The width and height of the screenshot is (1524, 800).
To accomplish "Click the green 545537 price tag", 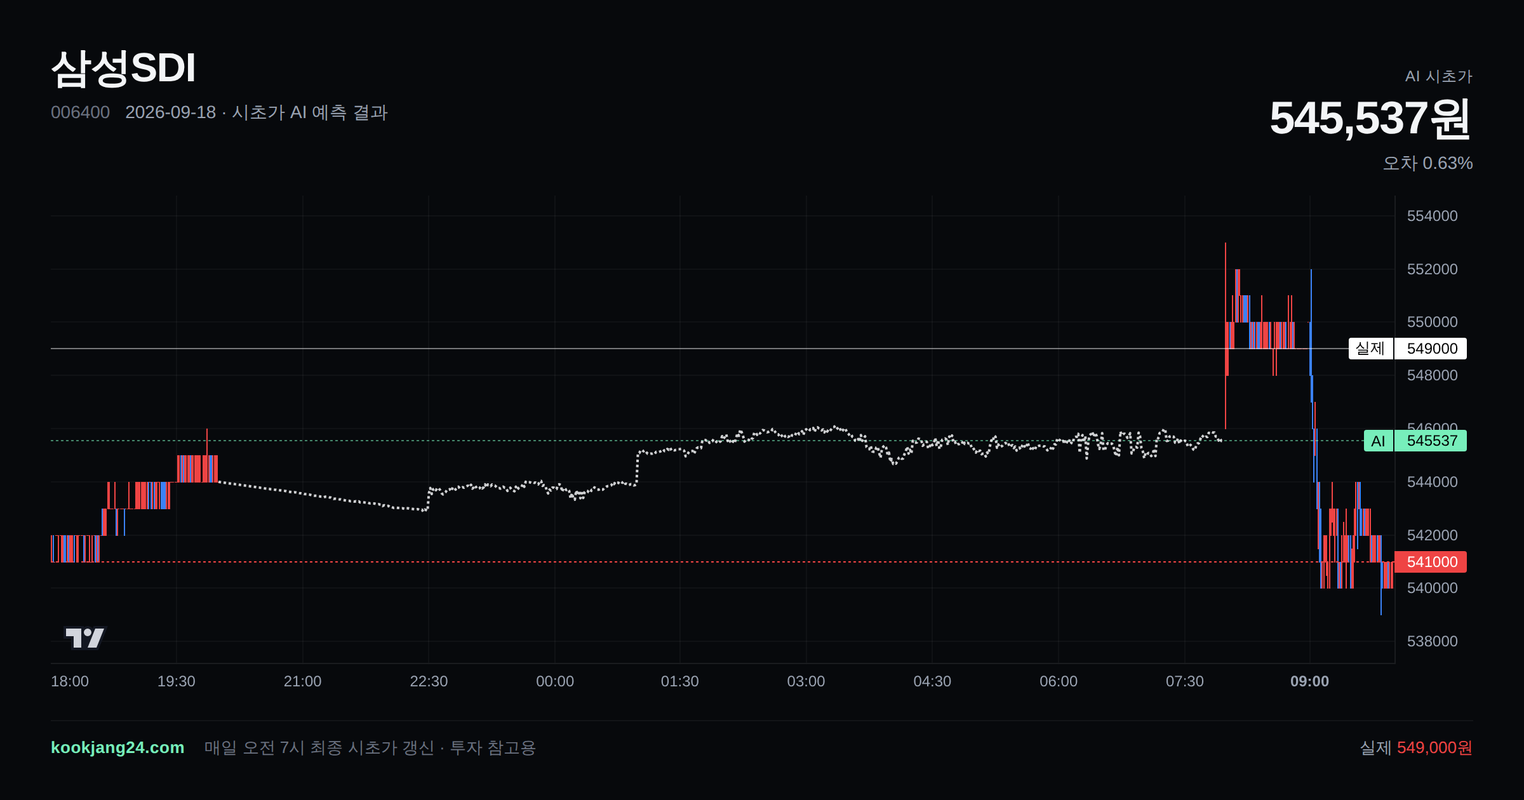I will pyautogui.click(x=1431, y=441).
